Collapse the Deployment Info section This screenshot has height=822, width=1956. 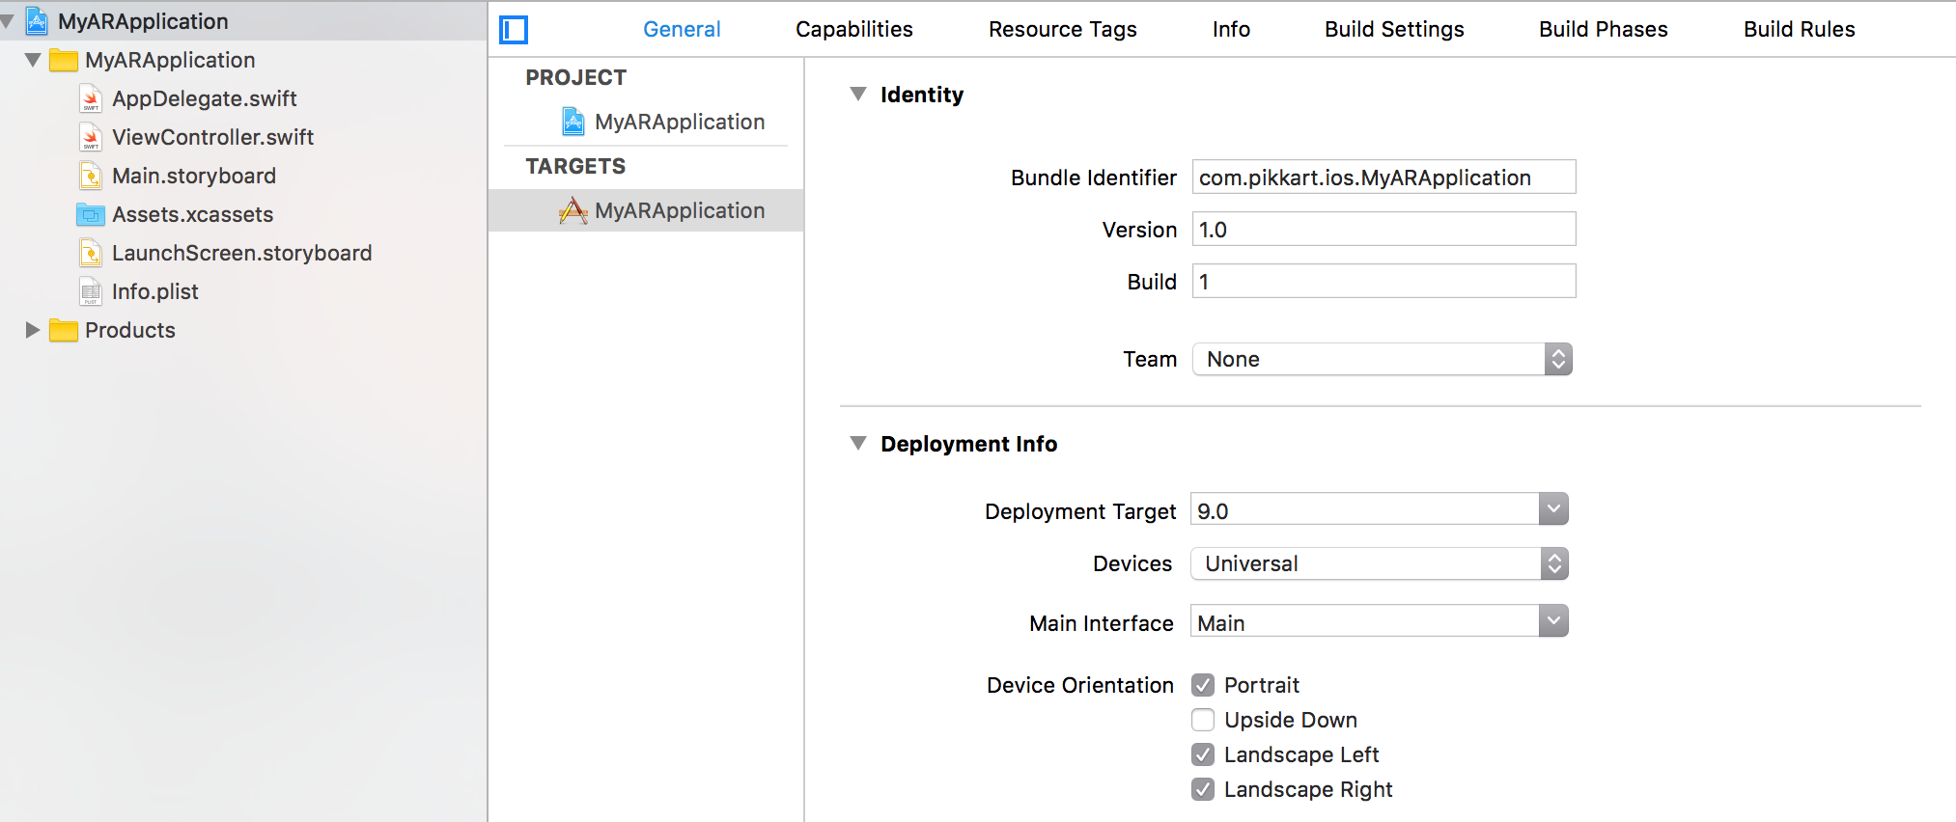point(858,443)
